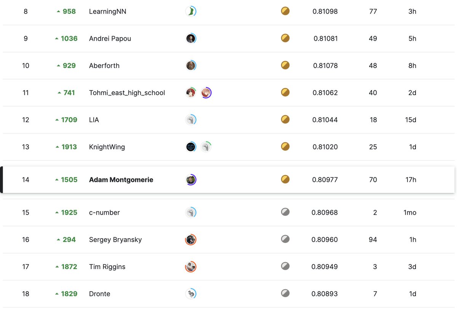Click score 0.80960
The height and width of the screenshot is (309, 457).
[325, 239]
